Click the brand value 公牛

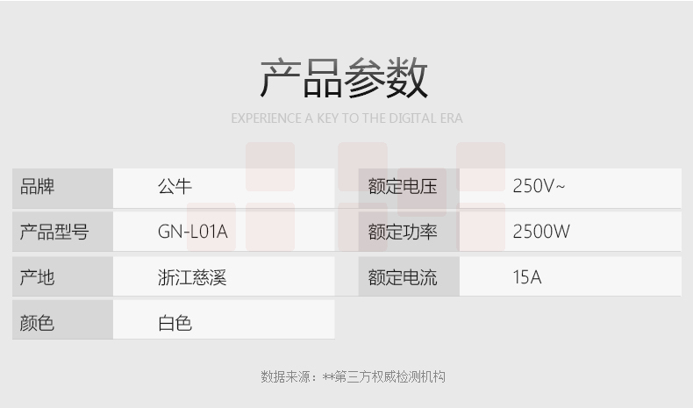click(x=175, y=187)
